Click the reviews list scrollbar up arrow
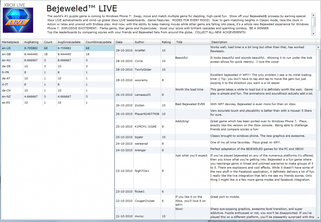Viewport: 321px width, 222px height. (x=318, y=47)
